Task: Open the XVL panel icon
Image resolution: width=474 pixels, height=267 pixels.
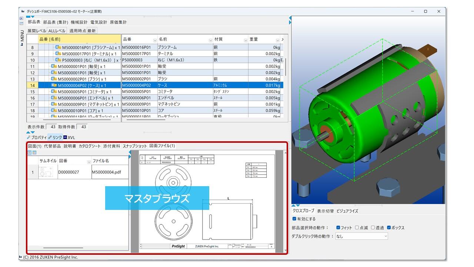Action: (x=65, y=138)
